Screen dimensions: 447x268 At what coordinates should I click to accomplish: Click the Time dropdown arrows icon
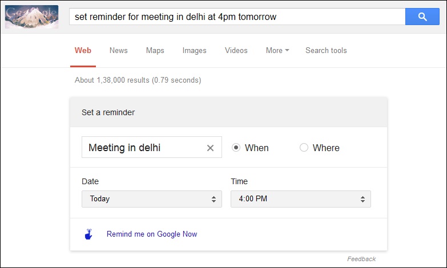pos(363,199)
